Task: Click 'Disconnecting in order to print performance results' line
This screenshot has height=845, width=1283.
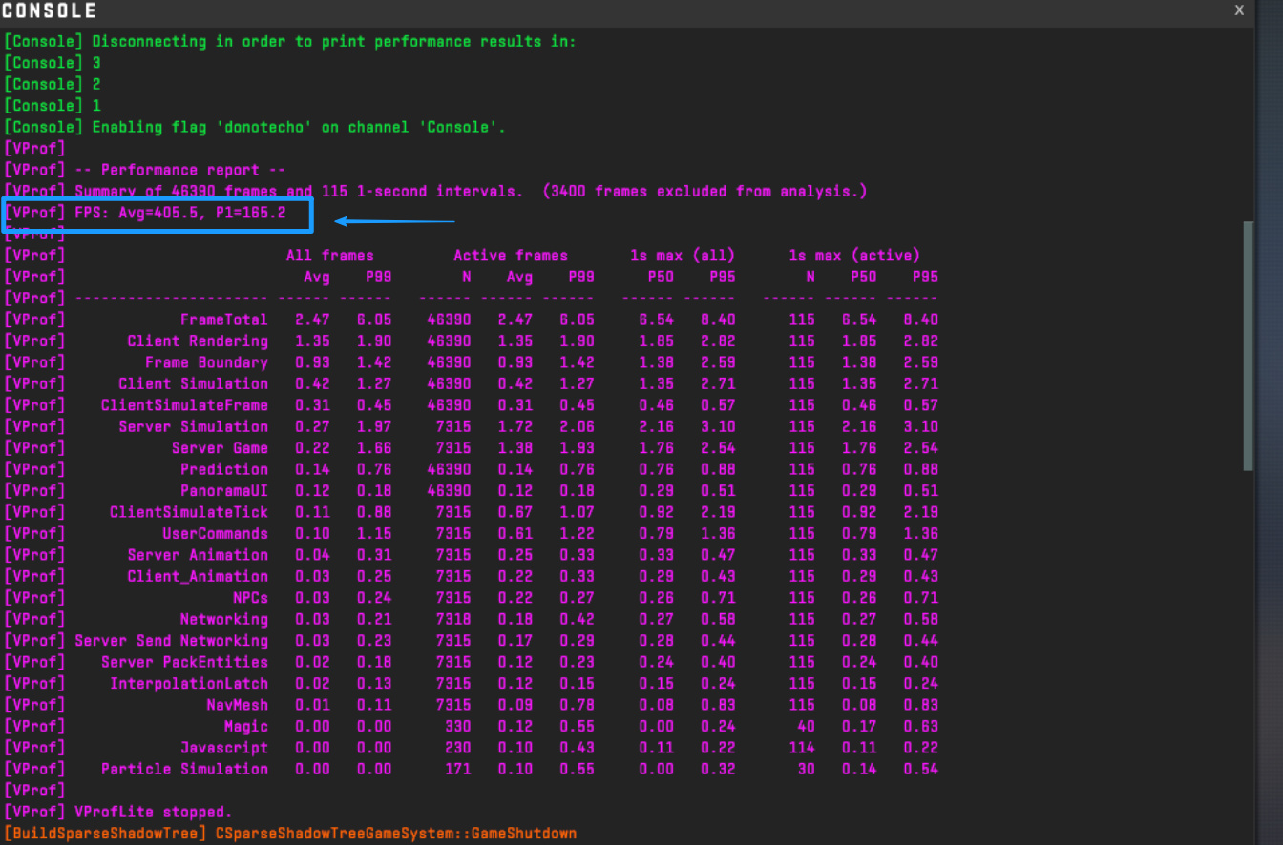Action: click(x=290, y=41)
